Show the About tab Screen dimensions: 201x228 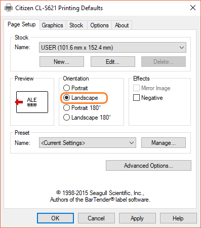tap(122, 25)
